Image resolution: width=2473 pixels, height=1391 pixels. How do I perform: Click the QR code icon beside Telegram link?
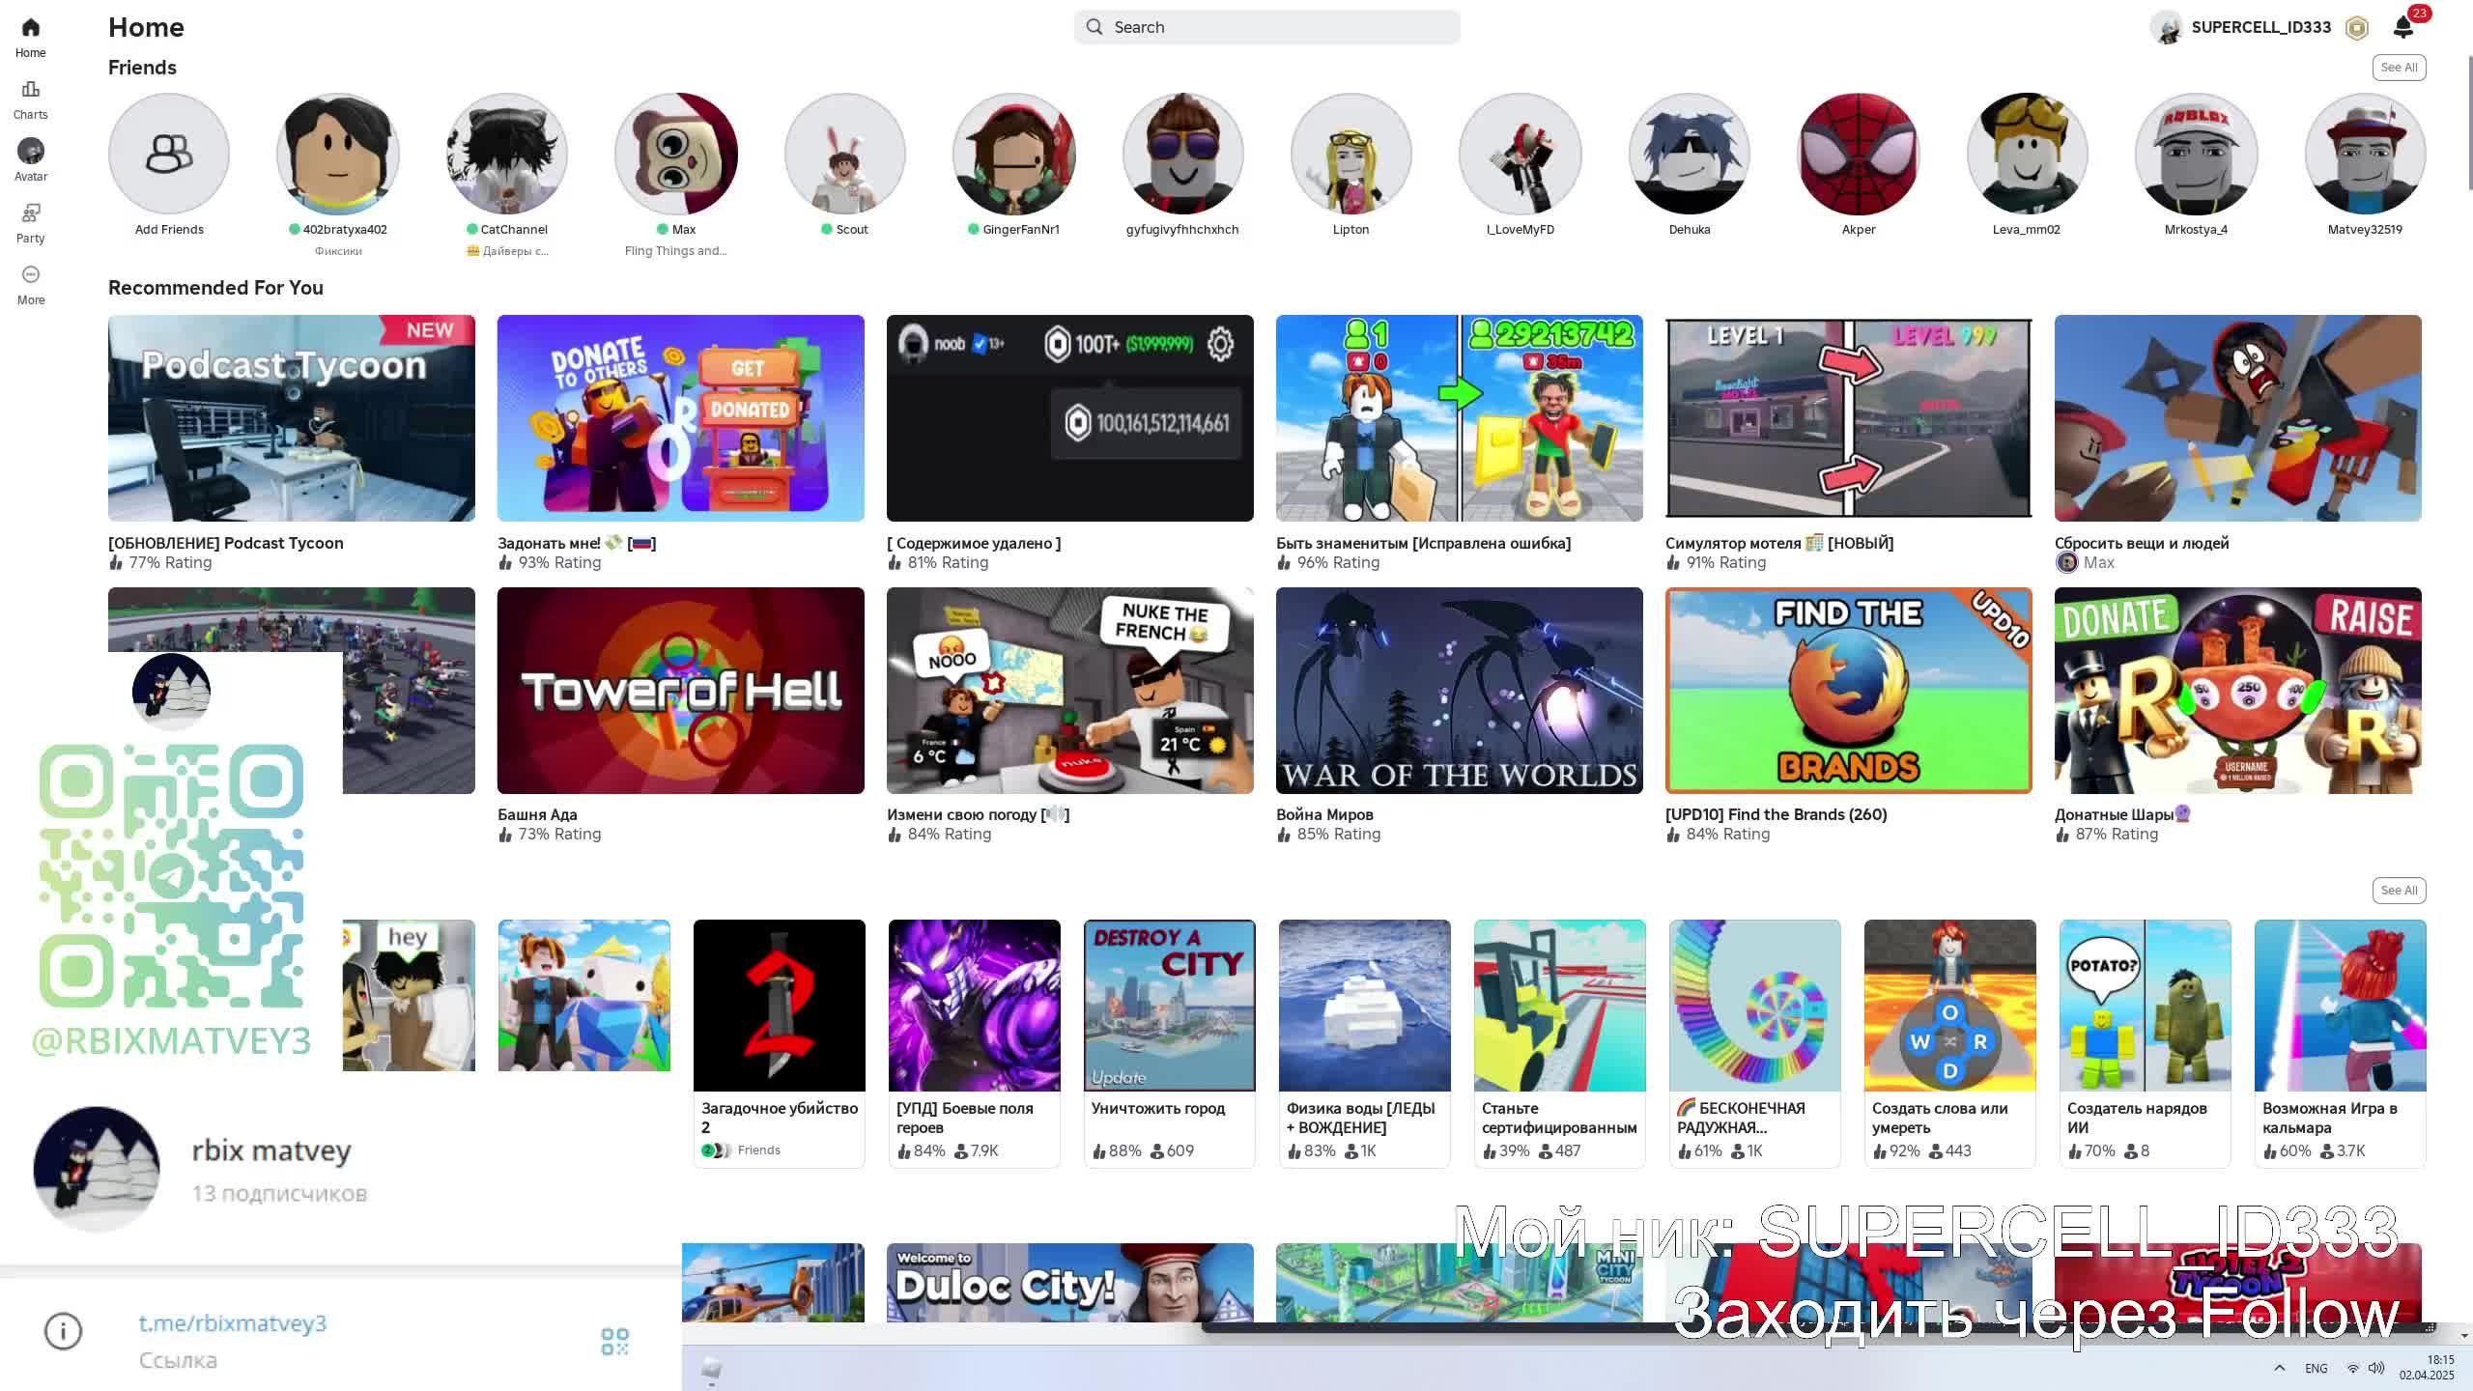614,1342
